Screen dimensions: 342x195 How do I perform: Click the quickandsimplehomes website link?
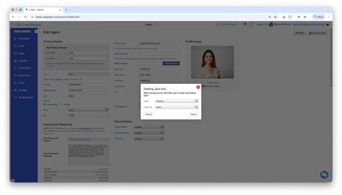309,25
